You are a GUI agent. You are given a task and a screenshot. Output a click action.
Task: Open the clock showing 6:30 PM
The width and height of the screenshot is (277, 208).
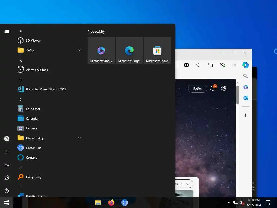point(254,203)
